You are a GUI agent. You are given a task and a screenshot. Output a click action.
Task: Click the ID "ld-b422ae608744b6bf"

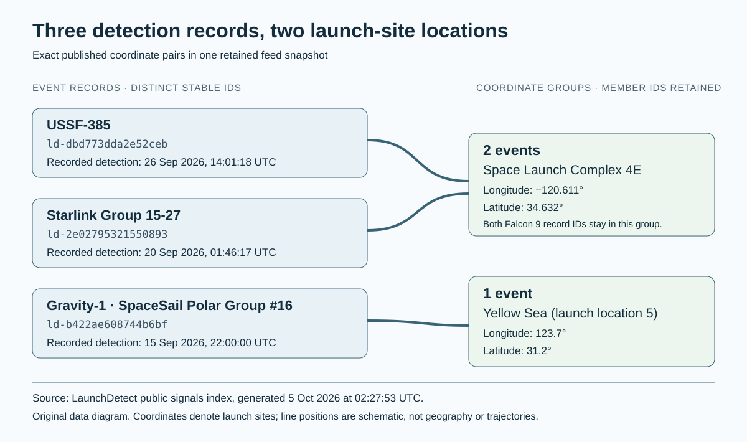click(x=107, y=324)
